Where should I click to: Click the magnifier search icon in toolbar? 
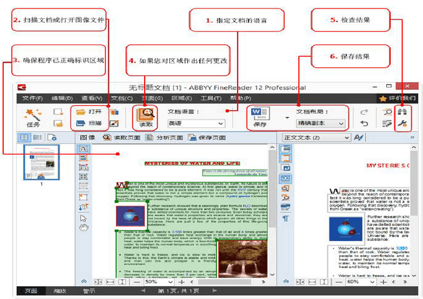(387, 112)
